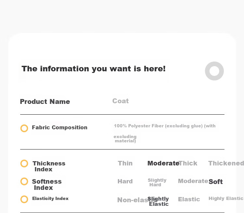This screenshot has height=213, width=244.
Task: Select the Moderate softness option
Action: [193, 181]
